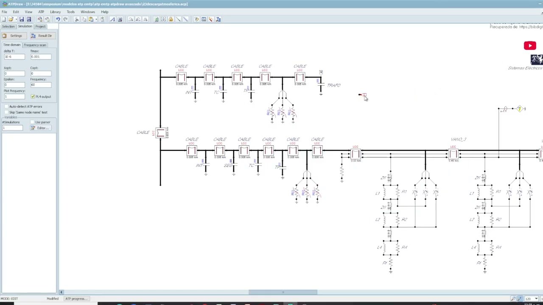The image size is (543, 305).
Task: Click the red YouTube play icon
Action: click(530, 46)
